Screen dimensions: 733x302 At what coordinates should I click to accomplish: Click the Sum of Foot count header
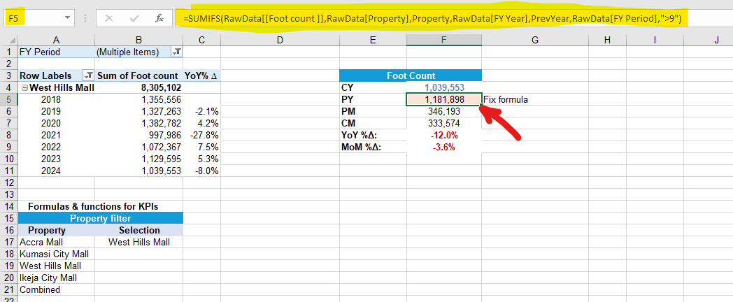click(139, 75)
